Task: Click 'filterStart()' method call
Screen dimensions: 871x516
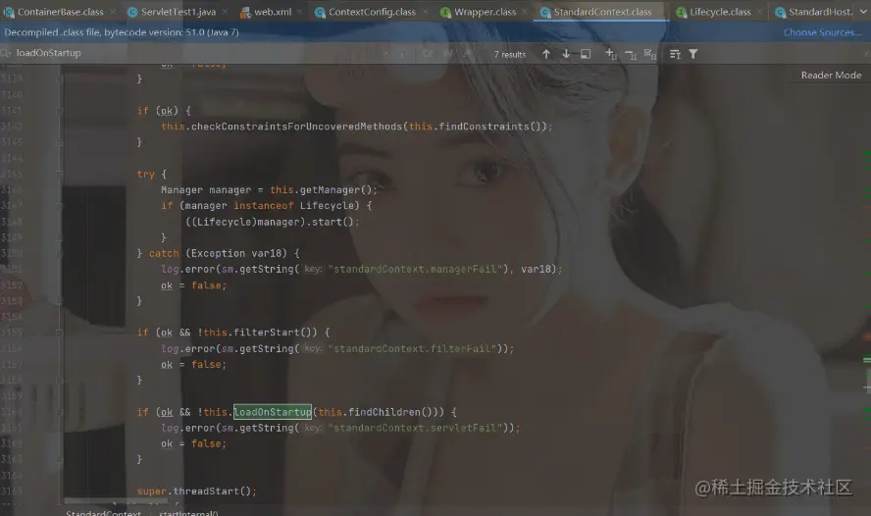Action: (x=276, y=333)
